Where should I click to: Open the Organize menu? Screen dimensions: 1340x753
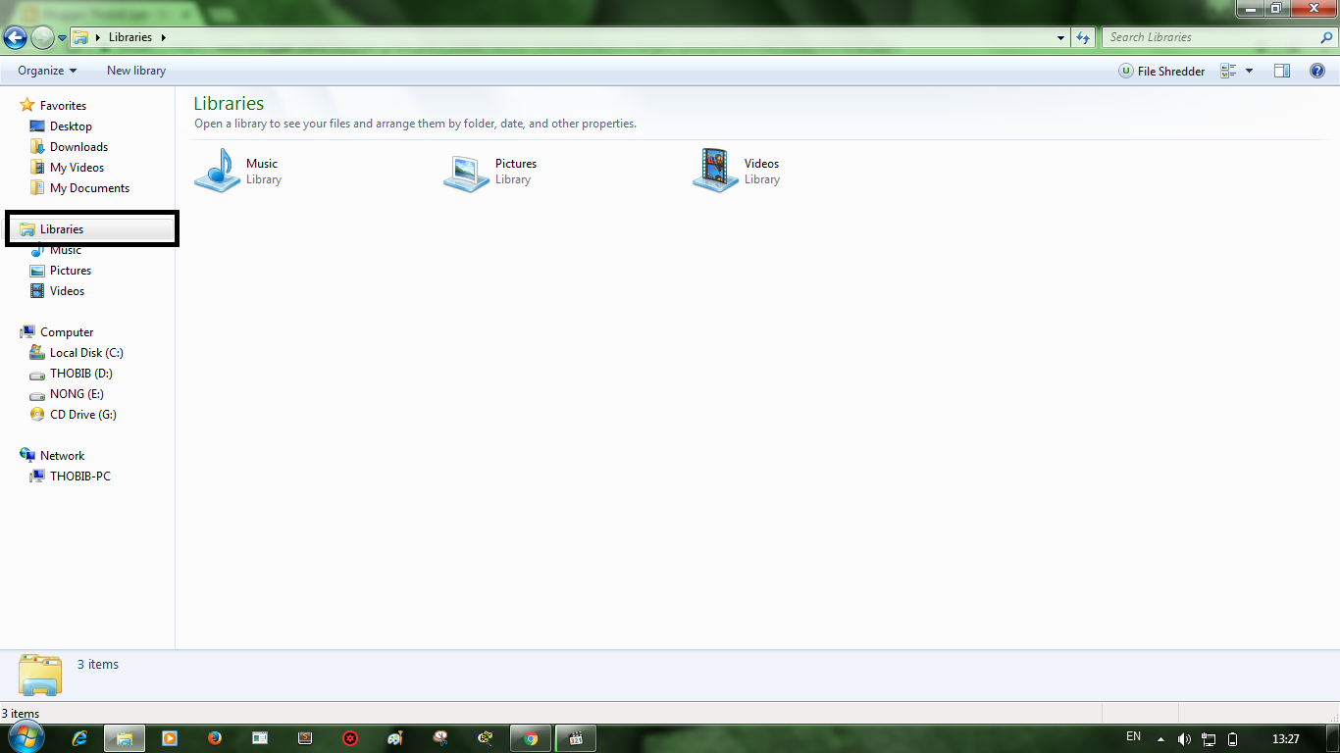(44, 70)
